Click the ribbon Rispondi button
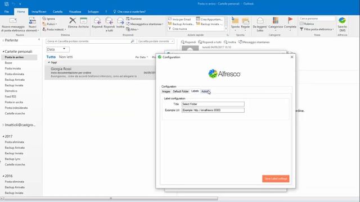 point(97,23)
